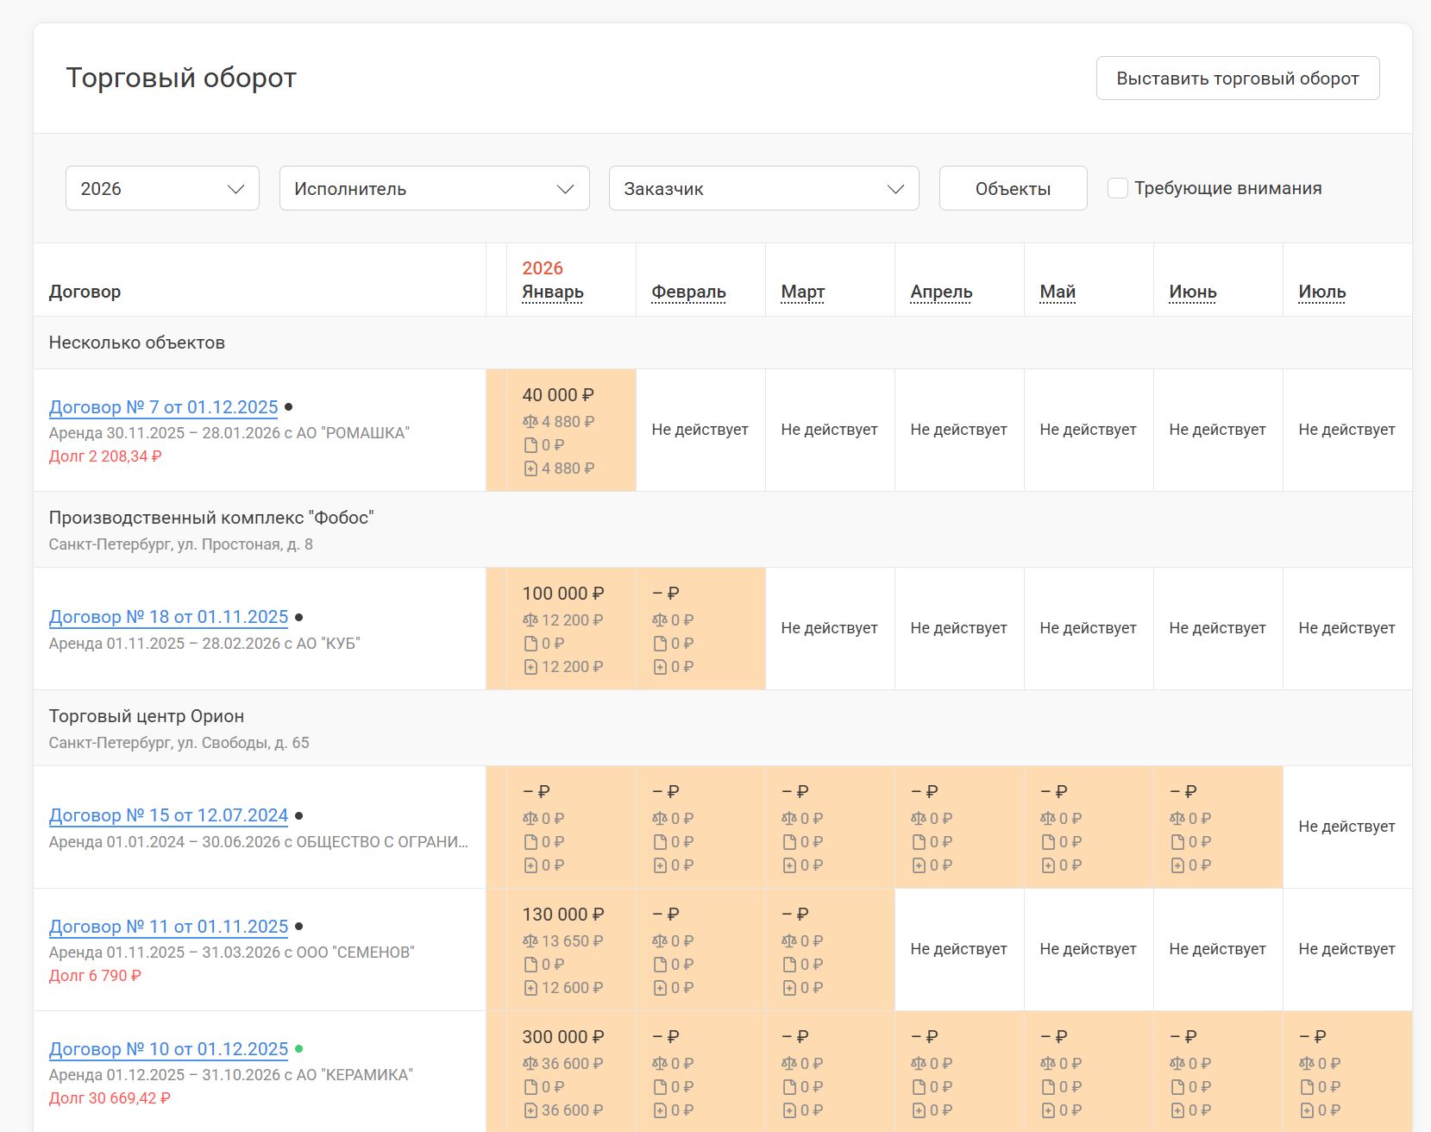The width and height of the screenshot is (1431, 1132).
Task: Open the Объекты filter button
Action: 1014,188
